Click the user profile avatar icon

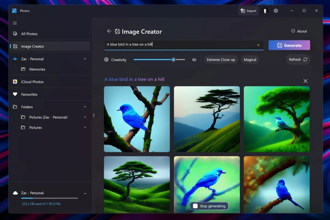[x=265, y=11]
